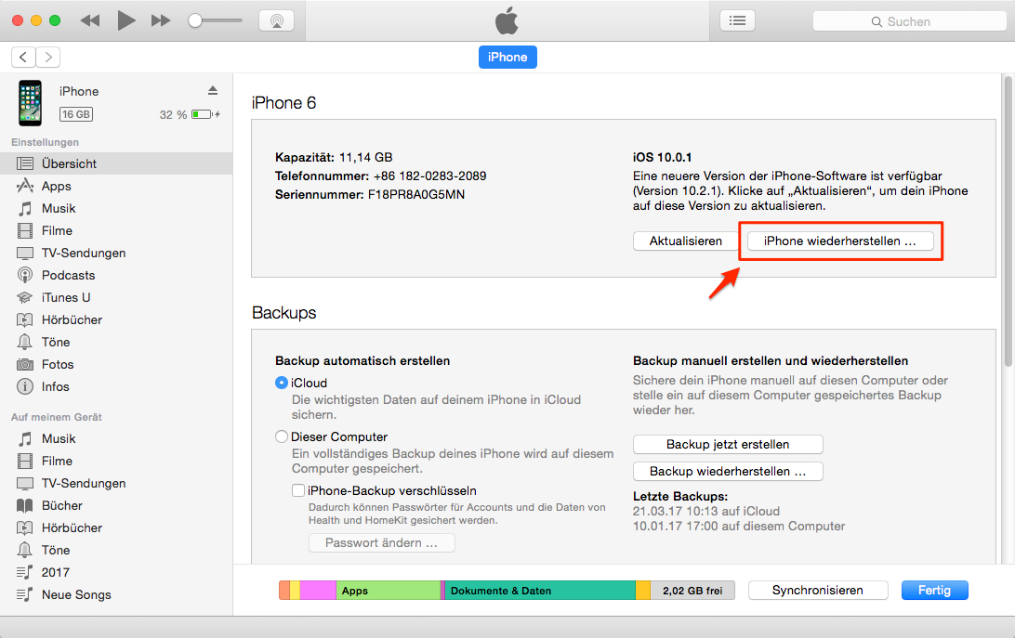1015x638 pixels.
Task: Click the Telefonnummer +86 182-0283-2089 value
Action: 429,176
